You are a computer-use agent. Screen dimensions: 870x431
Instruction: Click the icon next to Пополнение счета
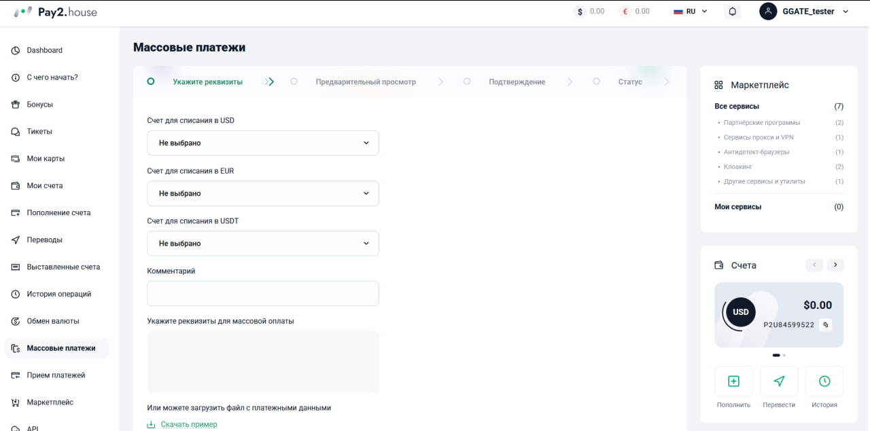click(16, 213)
